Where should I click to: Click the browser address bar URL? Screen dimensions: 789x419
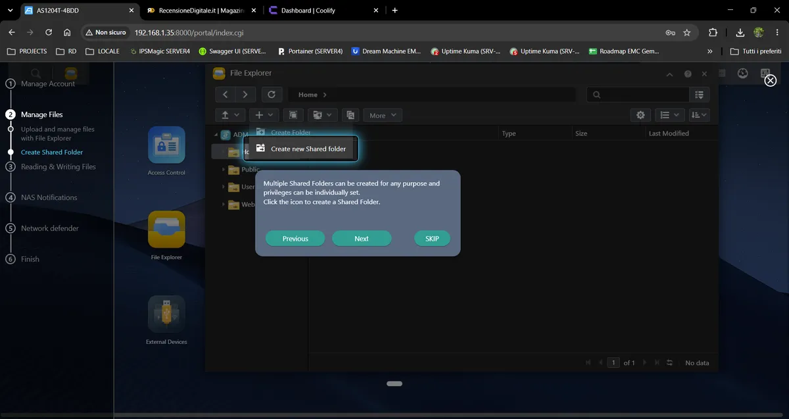click(x=189, y=32)
